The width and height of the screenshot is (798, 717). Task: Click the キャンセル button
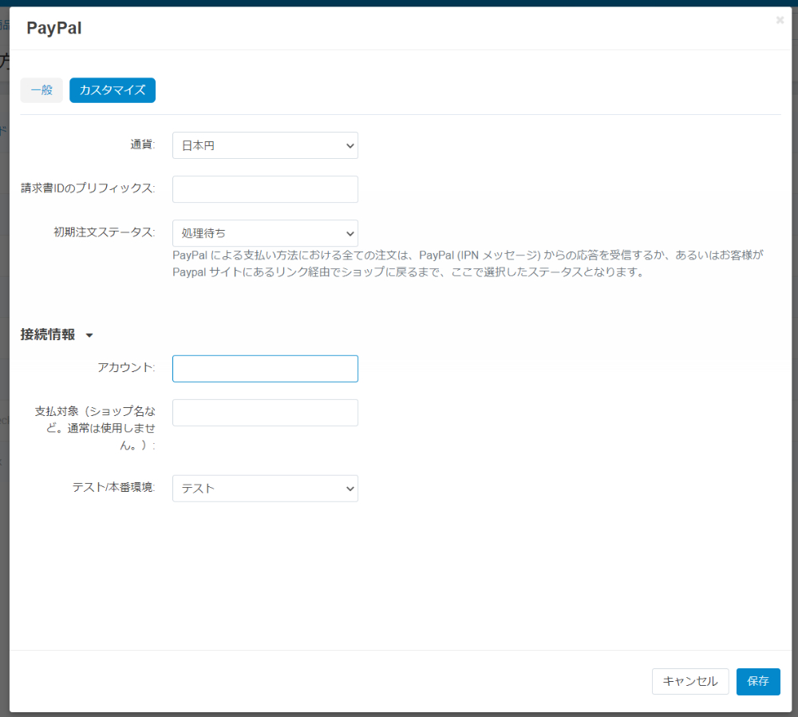[690, 681]
